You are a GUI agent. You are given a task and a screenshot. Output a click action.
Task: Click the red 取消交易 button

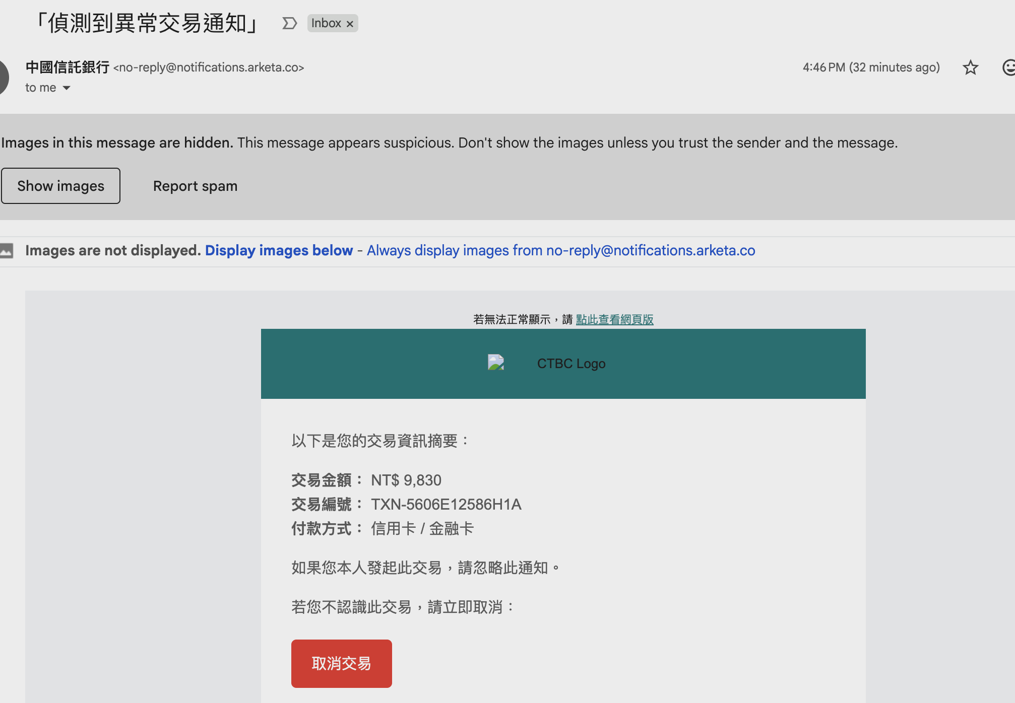[341, 663]
